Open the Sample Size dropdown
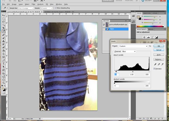Screen dimensions: 169x121 coord(26,8)
